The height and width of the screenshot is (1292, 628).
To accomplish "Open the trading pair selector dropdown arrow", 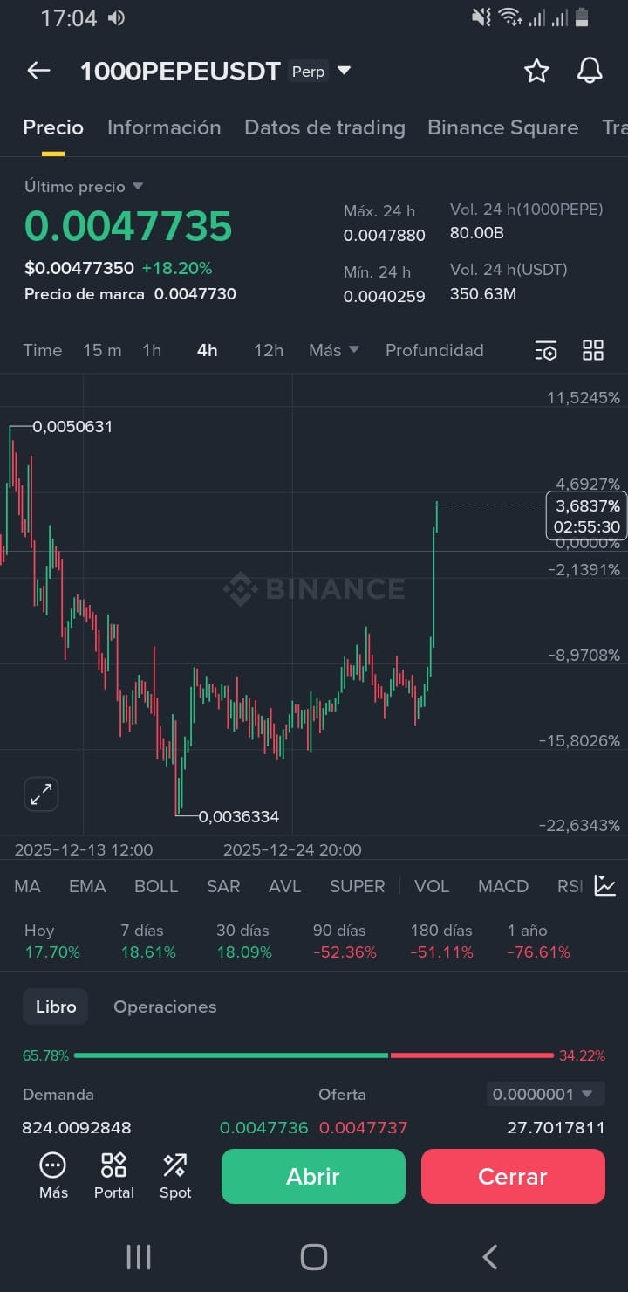I will 345,71.
